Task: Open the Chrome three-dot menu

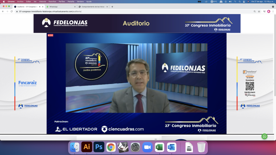Action: (x=273, y=11)
